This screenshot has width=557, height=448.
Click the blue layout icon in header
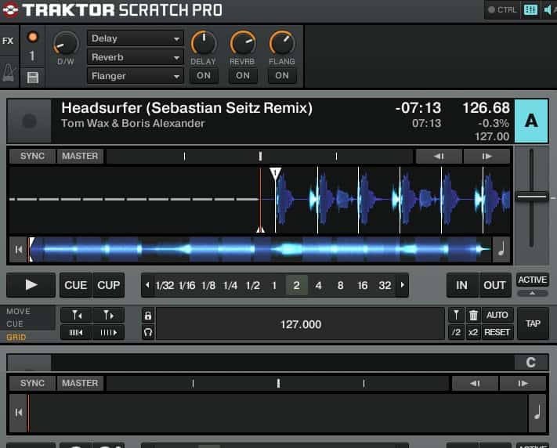click(x=530, y=10)
